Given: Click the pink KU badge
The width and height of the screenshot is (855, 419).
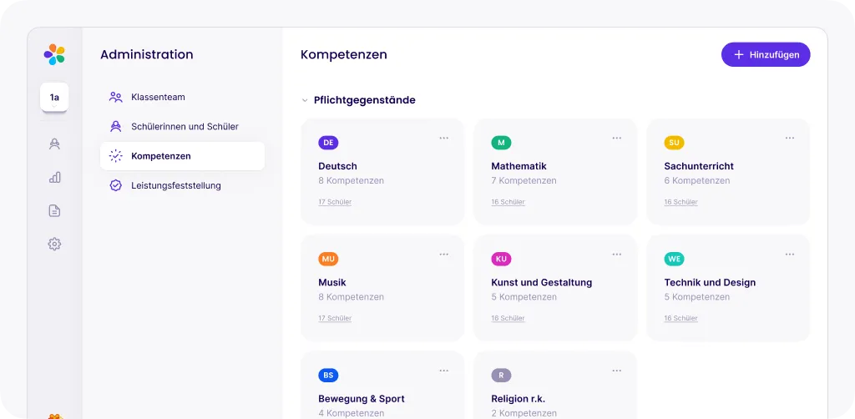Looking at the screenshot, I should click(501, 259).
